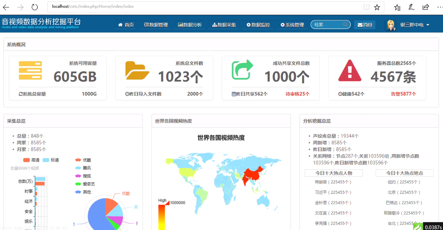Open the 数据采集 menu
The width and height of the screenshot is (443, 230).
pyautogui.click(x=224, y=25)
